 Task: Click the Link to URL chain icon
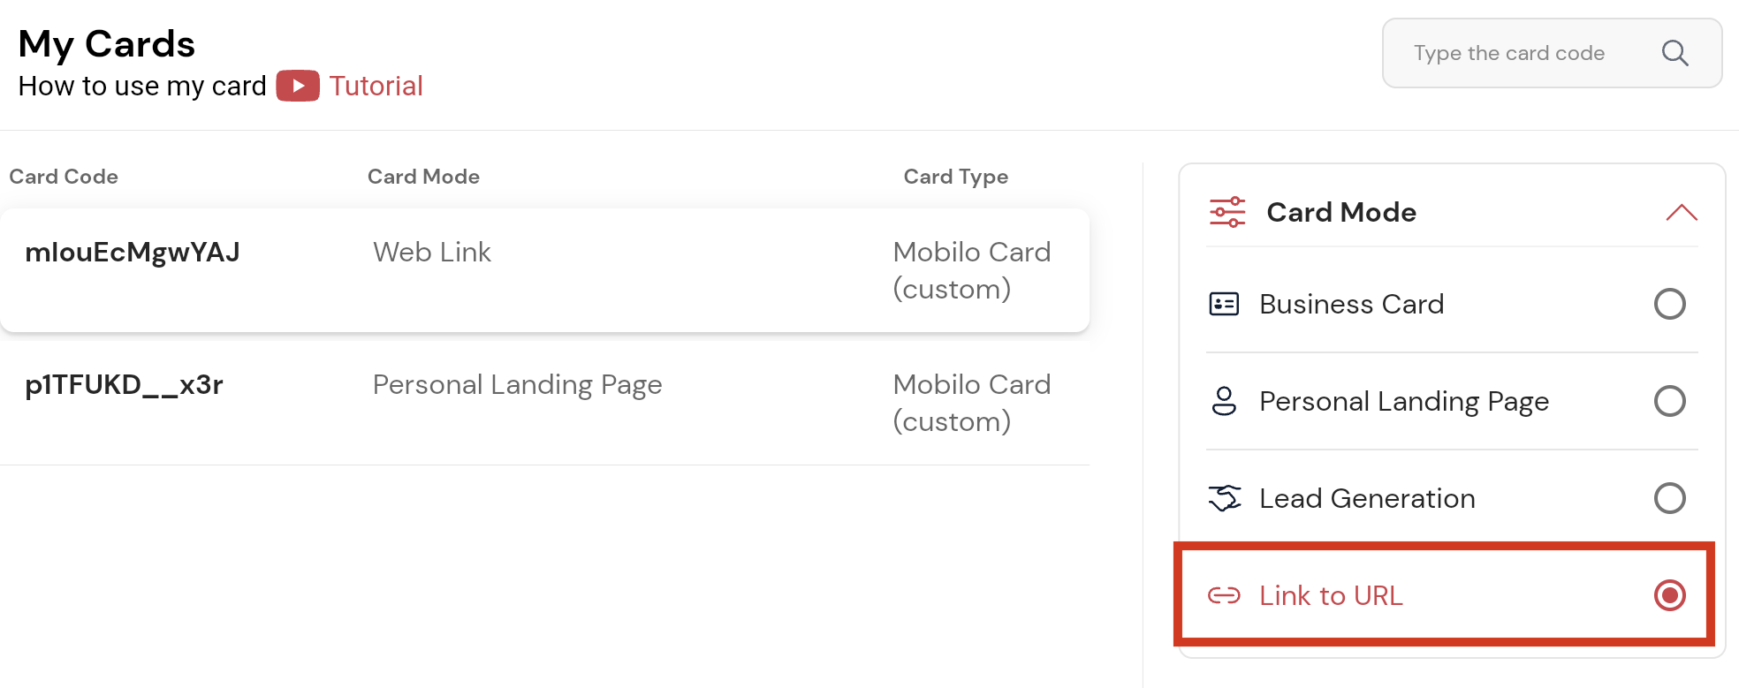pyautogui.click(x=1224, y=595)
